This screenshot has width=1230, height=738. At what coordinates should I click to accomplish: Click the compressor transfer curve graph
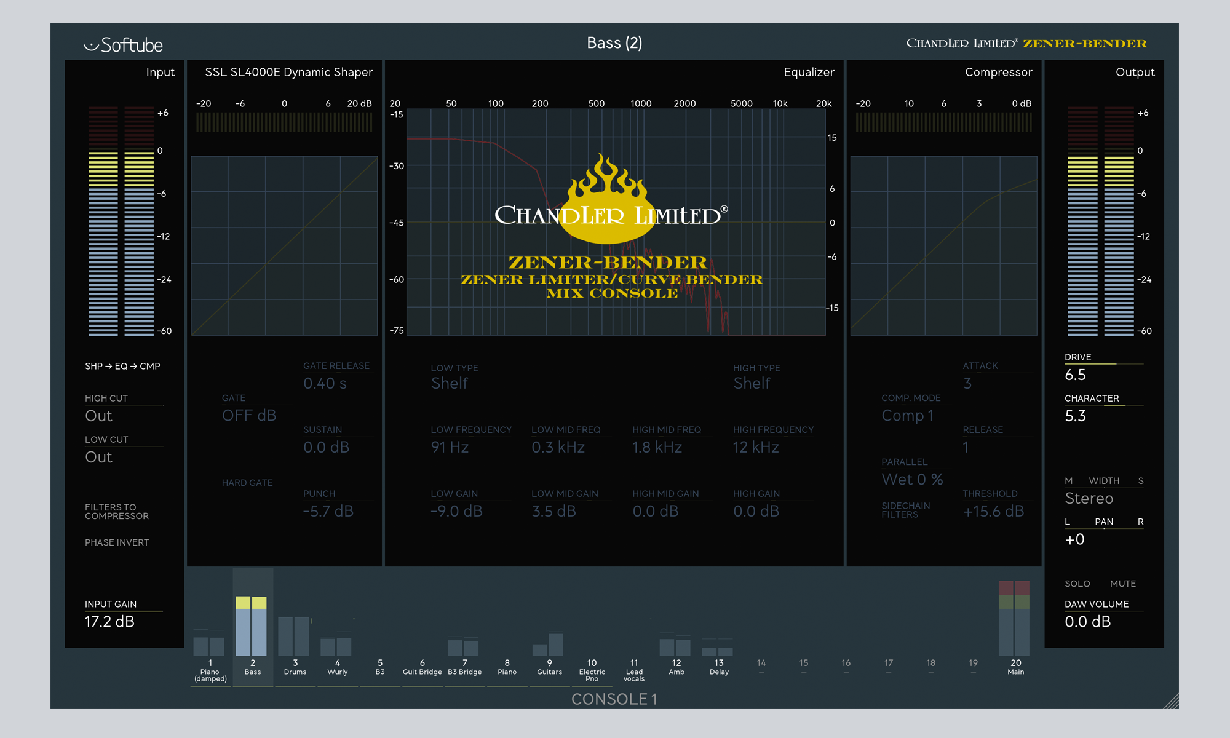[x=944, y=245]
